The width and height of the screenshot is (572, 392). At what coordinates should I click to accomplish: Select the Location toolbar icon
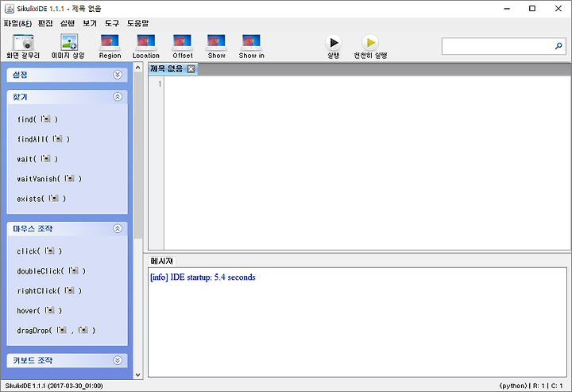point(146,42)
